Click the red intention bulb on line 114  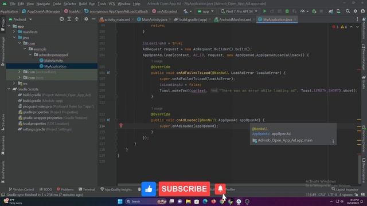(121, 125)
